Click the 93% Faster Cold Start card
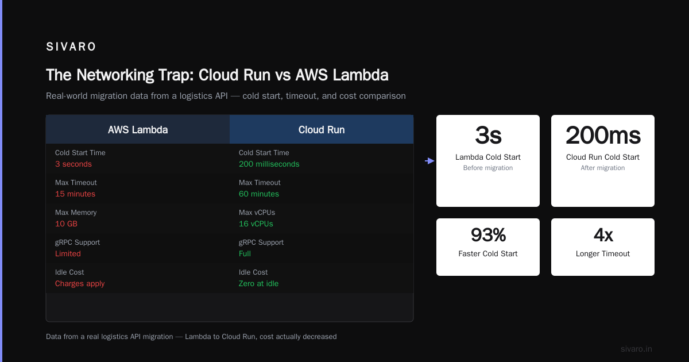The width and height of the screenshot is (689, 362). [x=488, y=247]
